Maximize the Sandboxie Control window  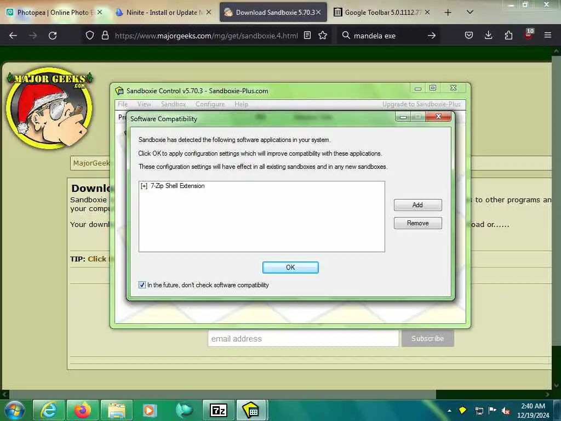pyautogui.click(x=433, y=88)
